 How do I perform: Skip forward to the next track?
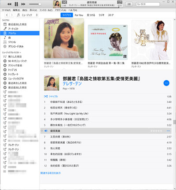(x=23, y=4)
